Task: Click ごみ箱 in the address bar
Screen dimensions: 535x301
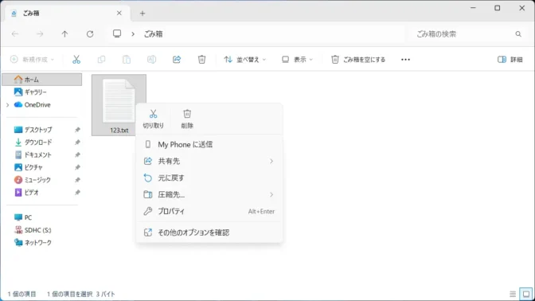Action: 153,33
